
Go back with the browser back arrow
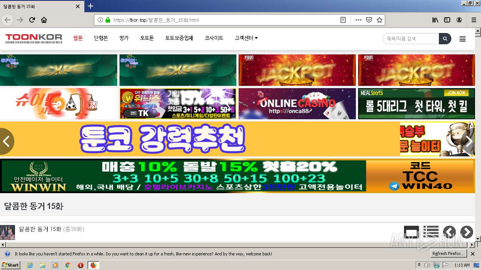pyautogui.click(x=8, y=20)
